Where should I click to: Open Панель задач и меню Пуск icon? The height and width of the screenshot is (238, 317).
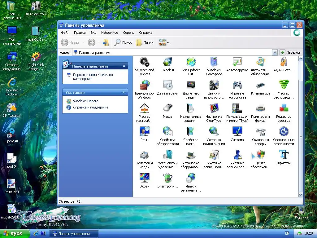tap(237, 113)
